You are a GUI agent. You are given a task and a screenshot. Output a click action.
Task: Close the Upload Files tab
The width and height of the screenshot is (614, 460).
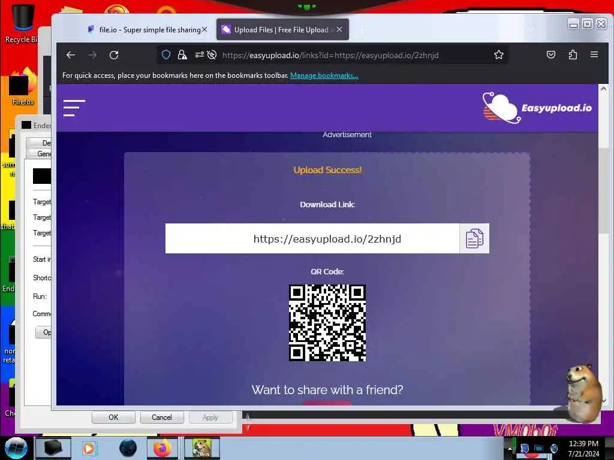coord(339,30)
